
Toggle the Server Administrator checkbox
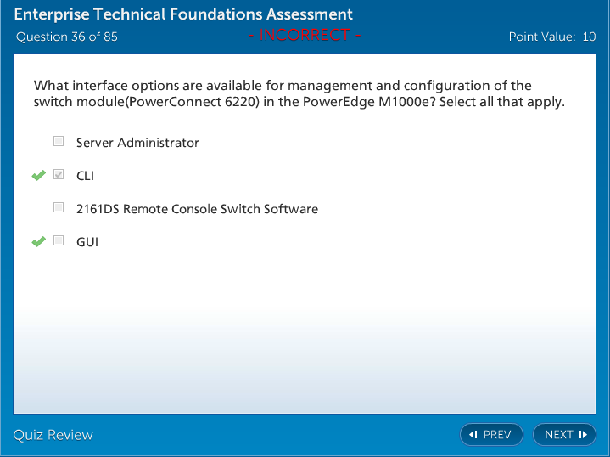(59, 142)
